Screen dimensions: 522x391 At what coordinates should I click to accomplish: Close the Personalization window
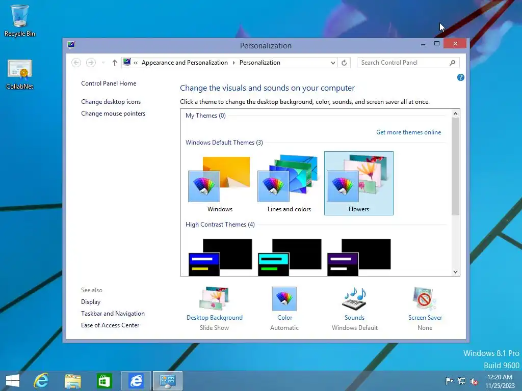point(455,44)
